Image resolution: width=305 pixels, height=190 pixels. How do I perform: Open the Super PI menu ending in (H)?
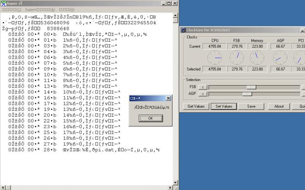tap(67, 9)
